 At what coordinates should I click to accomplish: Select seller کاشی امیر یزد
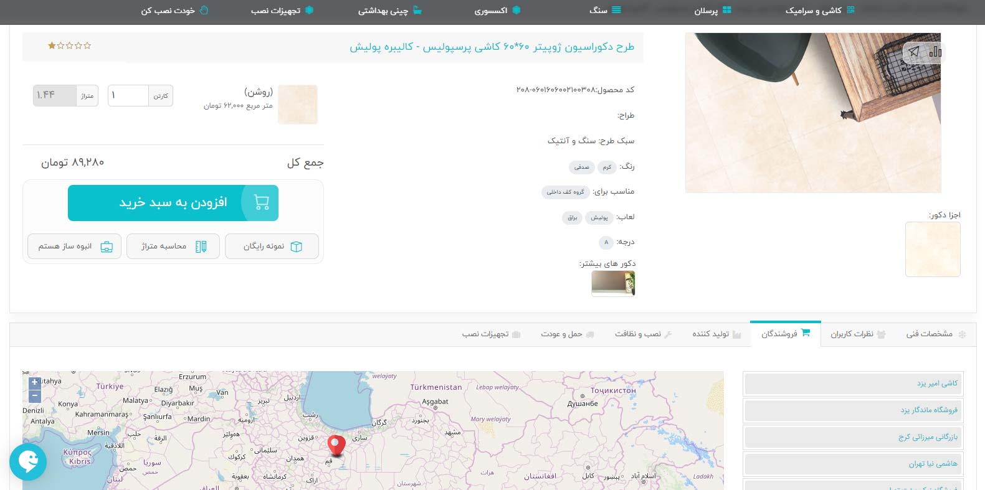[854, 384]
